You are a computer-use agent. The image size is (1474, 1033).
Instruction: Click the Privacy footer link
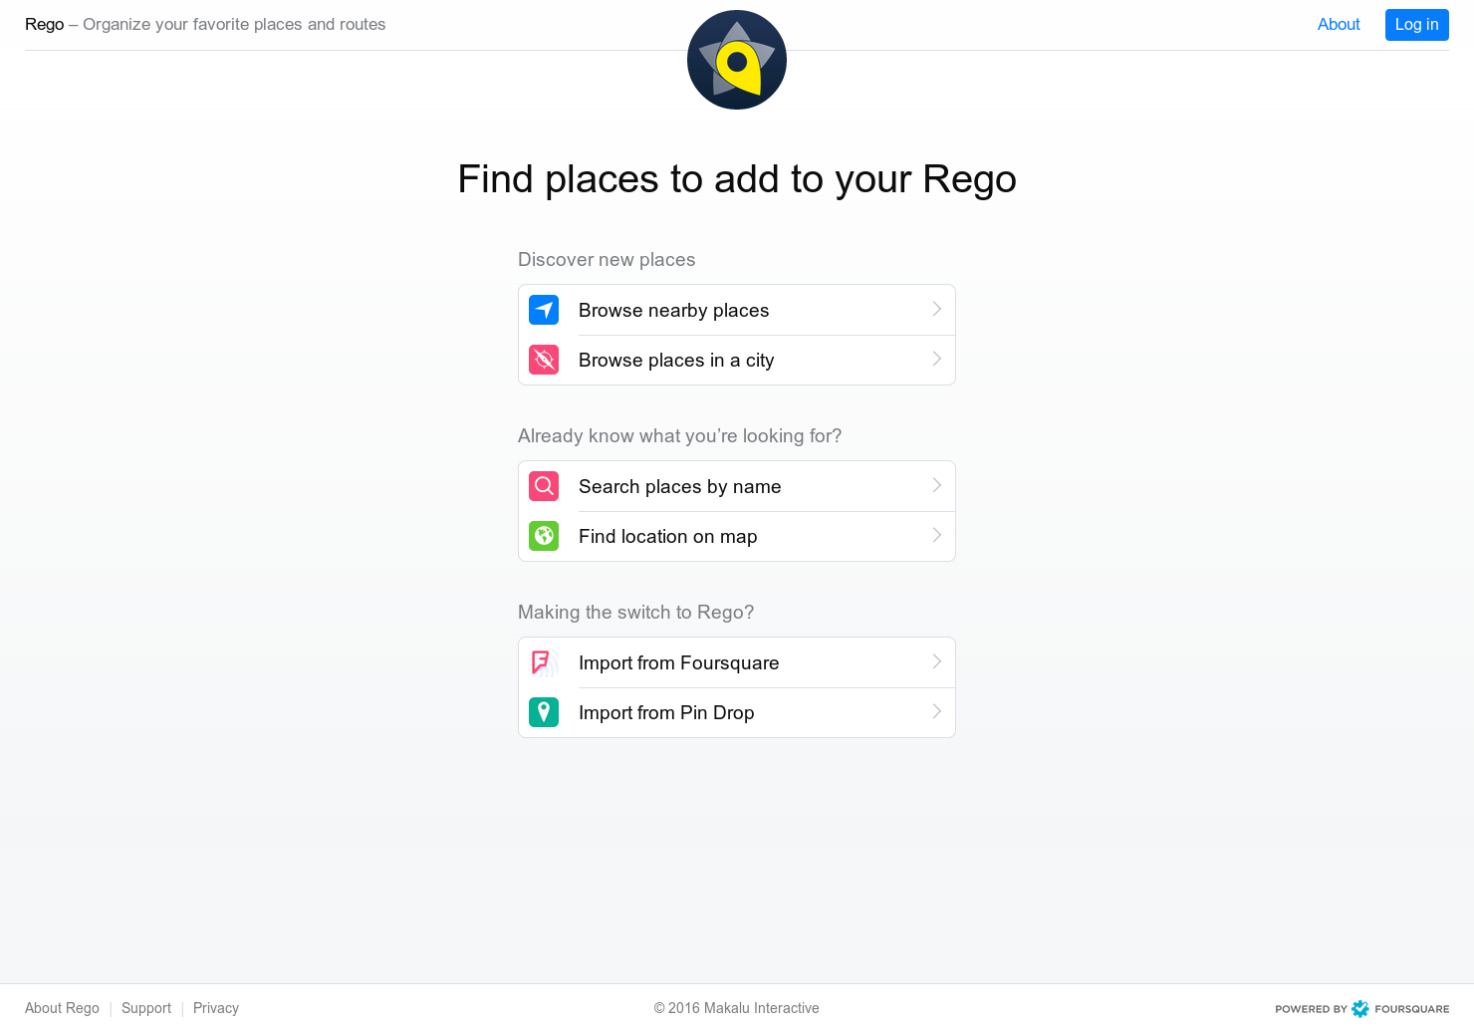pos(216,1008)
